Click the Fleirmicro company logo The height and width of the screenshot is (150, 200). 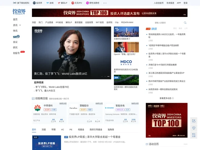coord(73,108)
